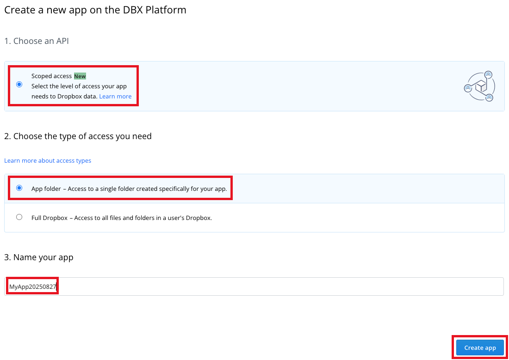Click the people node on the Scoped access illustration
Screen dimensions: 509x360
[488, 75]
